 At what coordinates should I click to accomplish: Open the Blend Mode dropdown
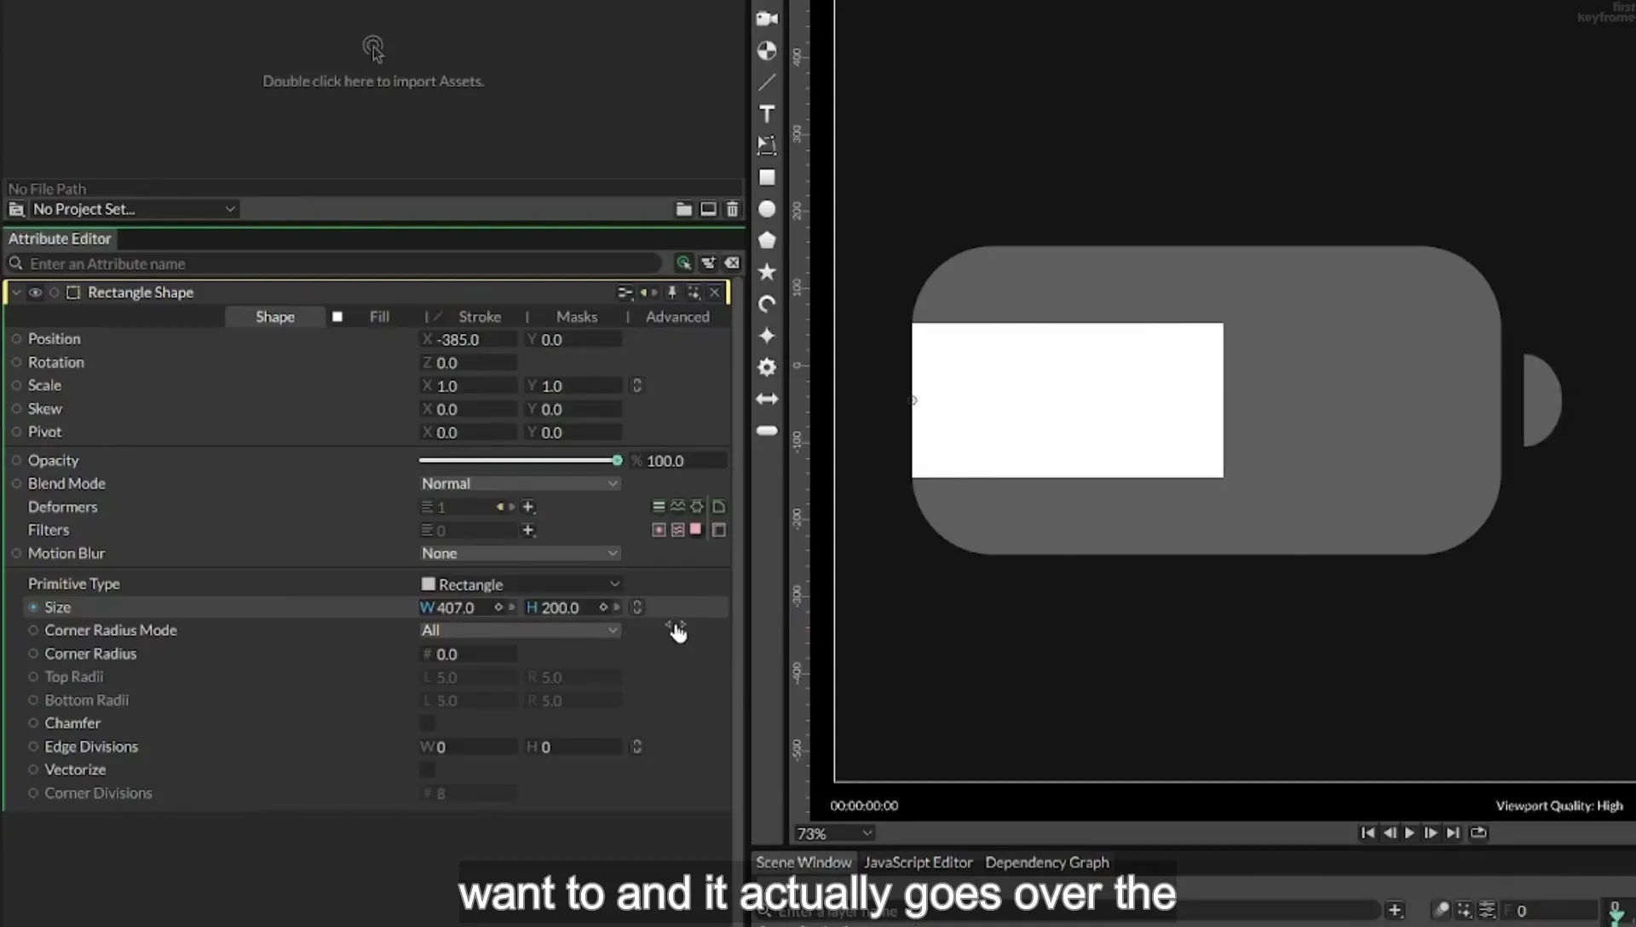520,483
